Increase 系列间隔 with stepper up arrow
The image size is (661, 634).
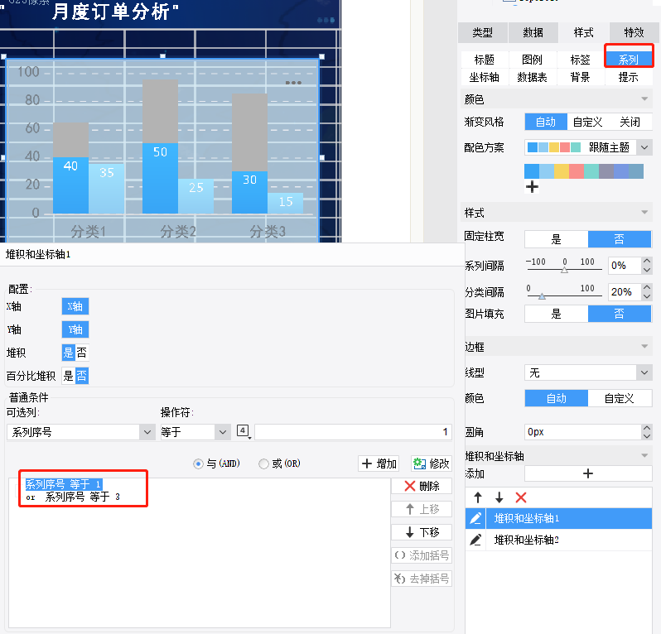(647, 262)
